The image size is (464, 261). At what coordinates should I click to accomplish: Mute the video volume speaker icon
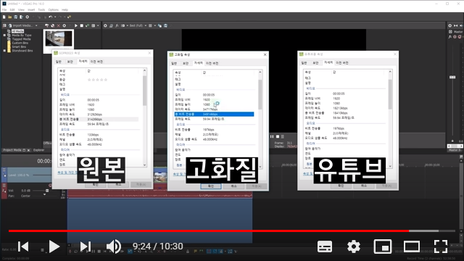pos(114,246)
